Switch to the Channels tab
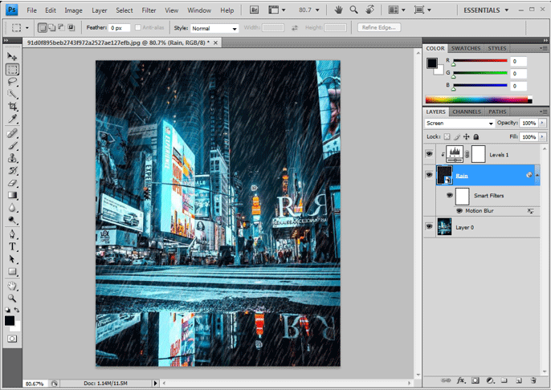This screenshot has width=551, height=390. tap(467, 112)
